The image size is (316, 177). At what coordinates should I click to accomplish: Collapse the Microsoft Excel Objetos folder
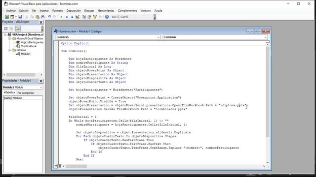tap(9, 38)
